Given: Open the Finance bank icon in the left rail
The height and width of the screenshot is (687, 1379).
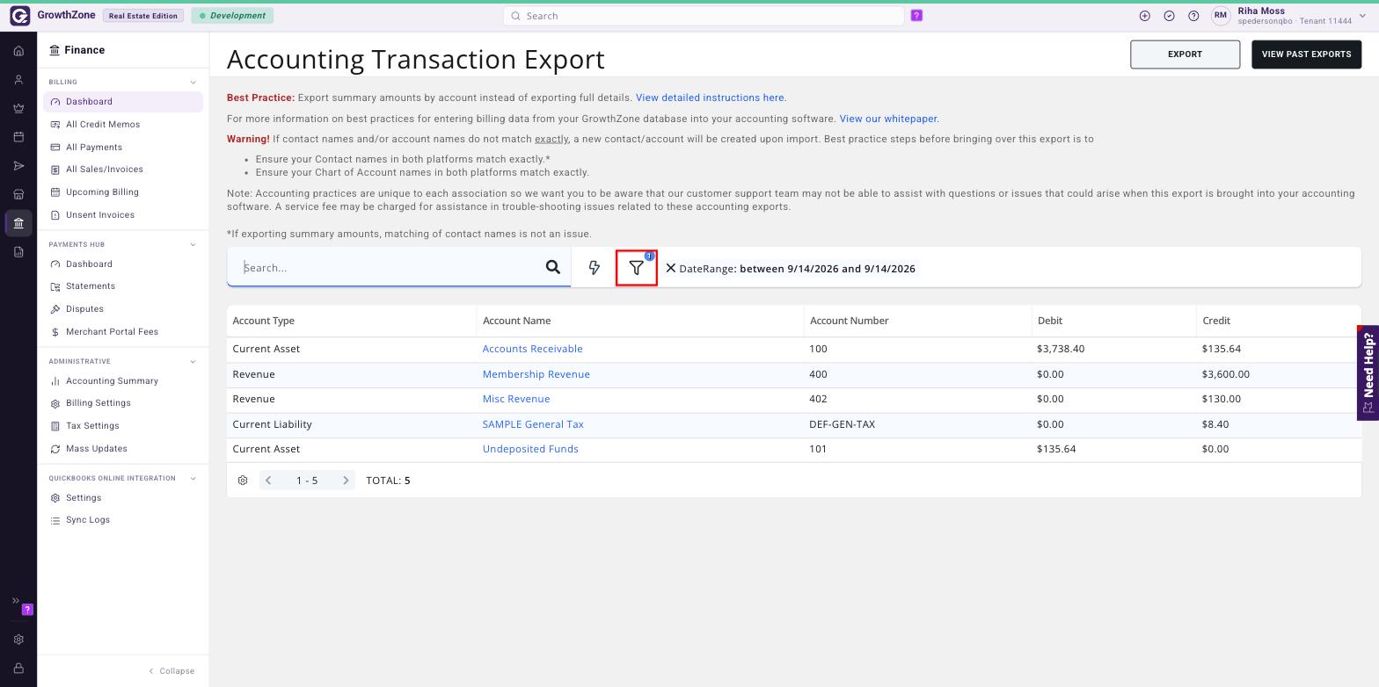Looking at the screenshot, I should (18, 223).
